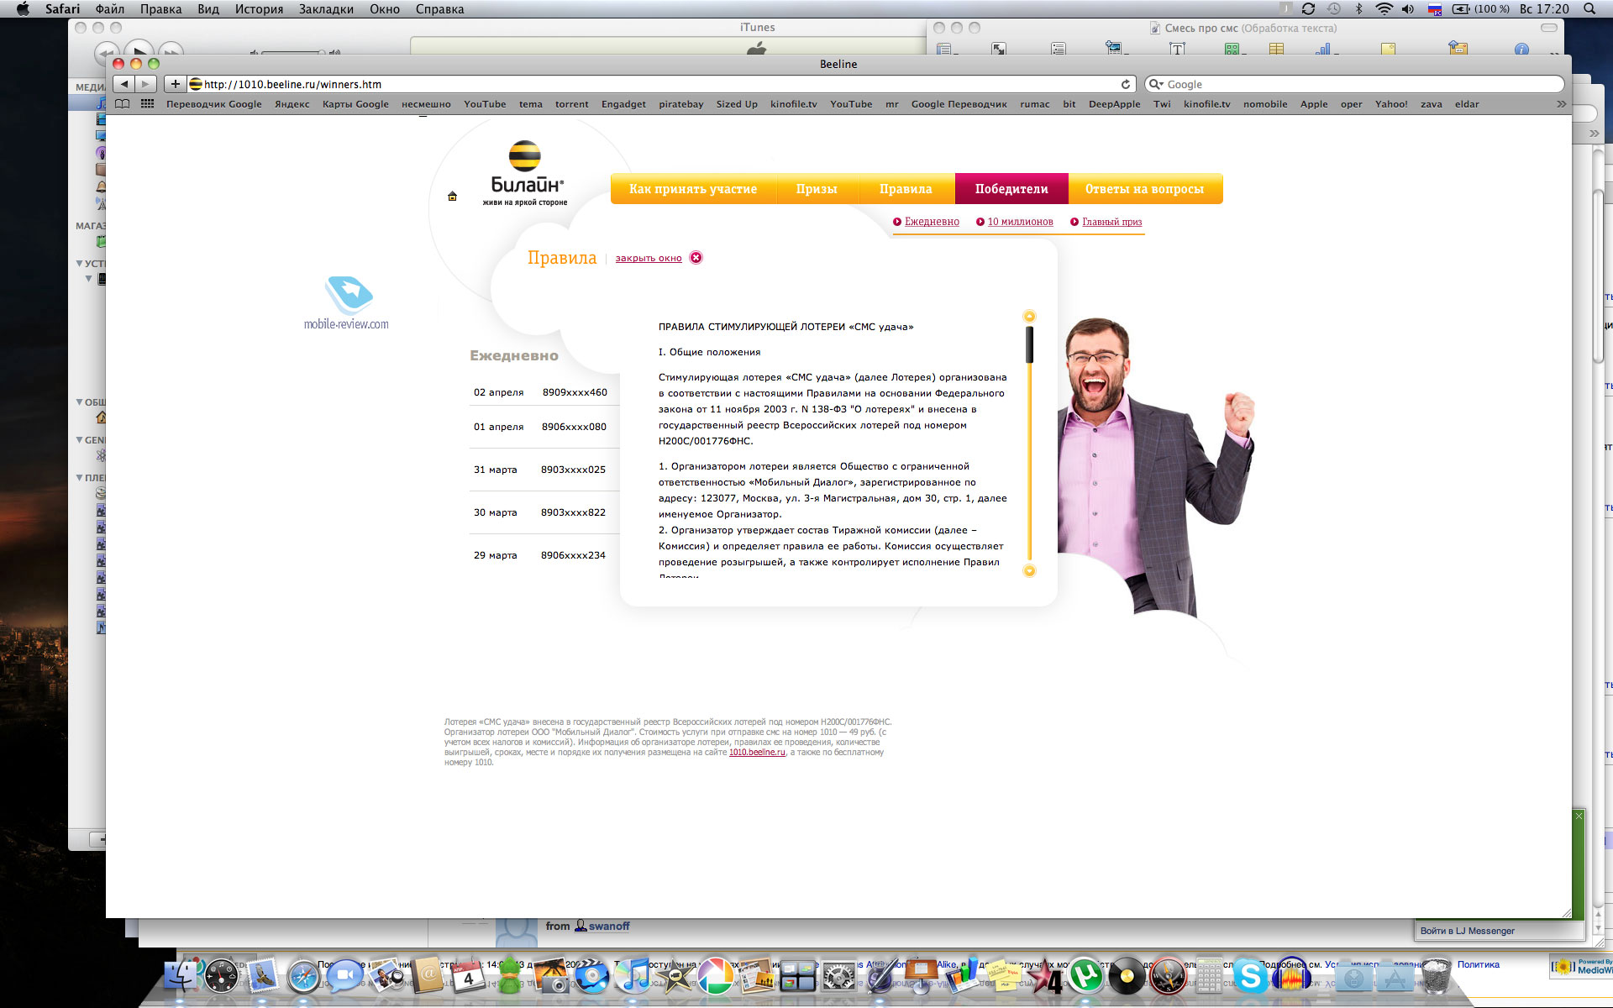Close the rules popup with the red X icon

coord(696,258)
